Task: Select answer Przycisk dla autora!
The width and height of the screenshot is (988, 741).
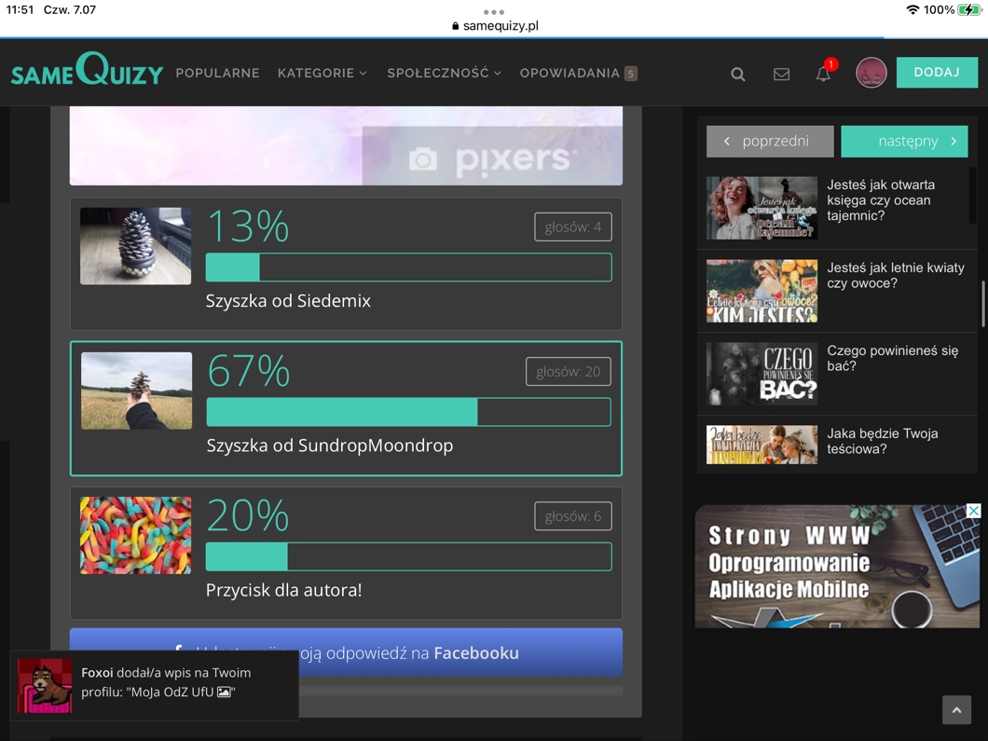Action: [283, 590]
